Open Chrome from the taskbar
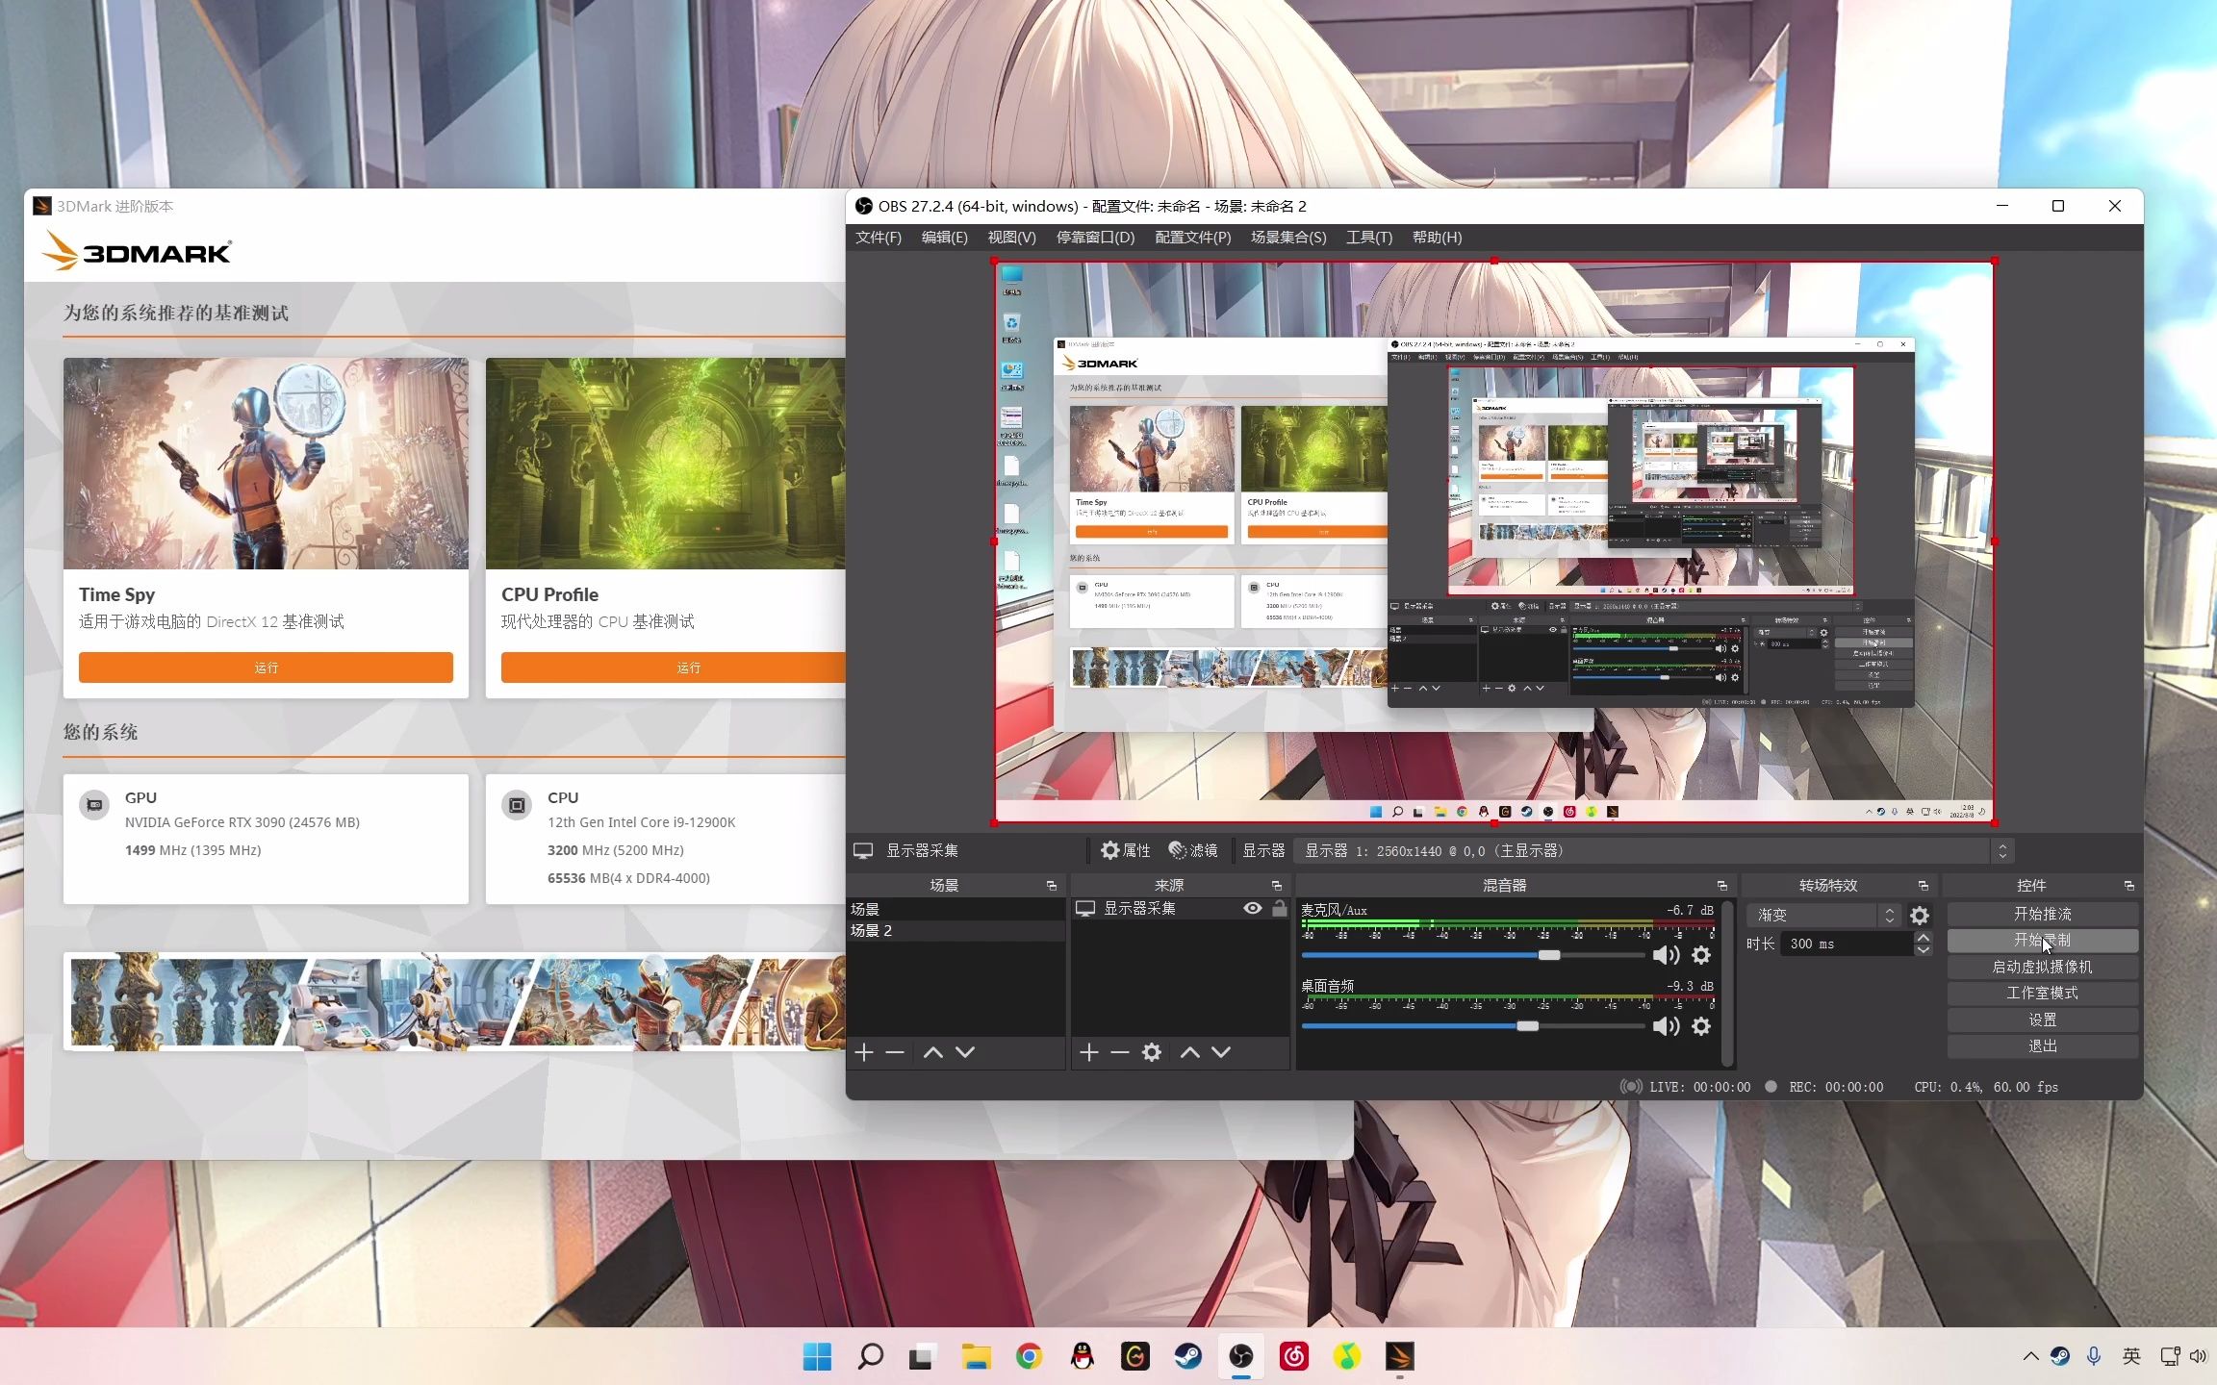The image size is (2217, 1385). click(x=1029, y=1356)
